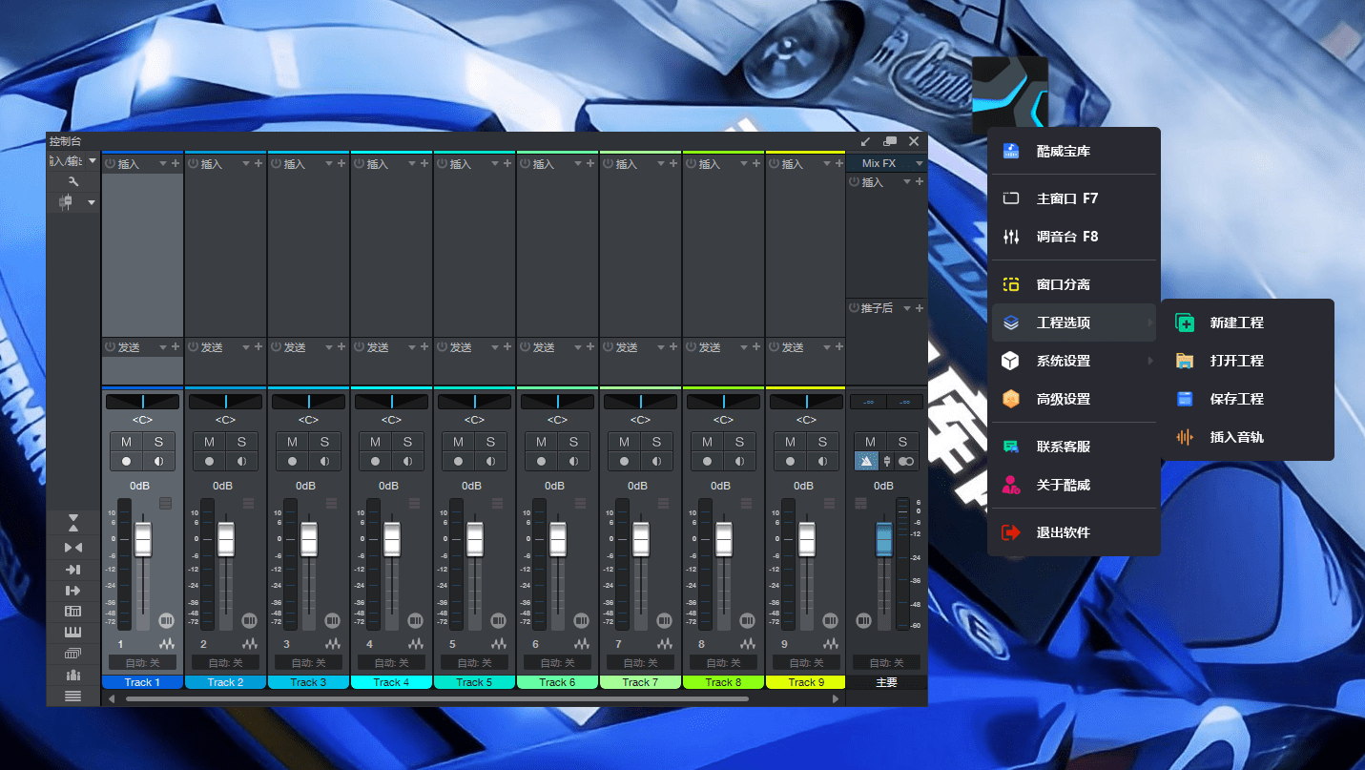Open automation mode box on Track 1
Image resolution: width=1365 pixels, height=770 pixels.
(x=143, y=662)
